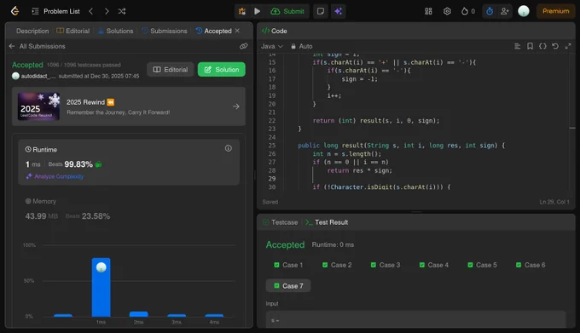Select the Memory stats card

(129, 210)
